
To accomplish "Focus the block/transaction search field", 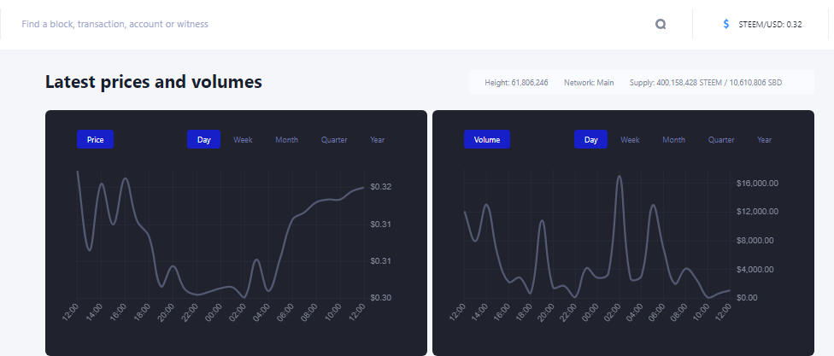I will pos(335,24).
